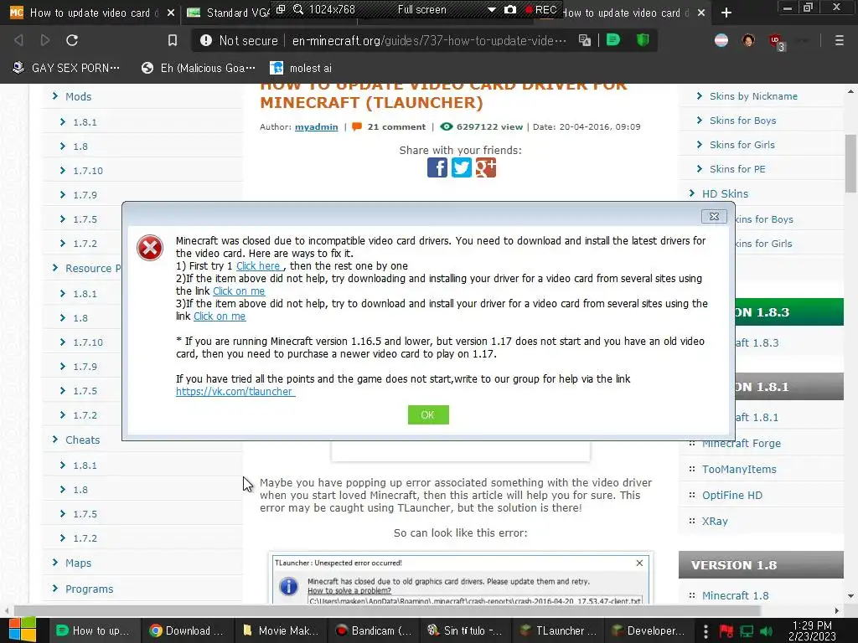This screenshot has height=643, width=858.
Task: Bookmark this page using bookmark icon
Action: pyautogui.click(x=173, y=40)
